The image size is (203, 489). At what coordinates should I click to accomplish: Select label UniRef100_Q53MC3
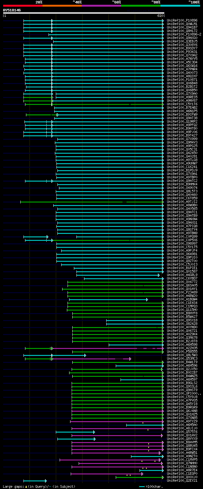182,359
